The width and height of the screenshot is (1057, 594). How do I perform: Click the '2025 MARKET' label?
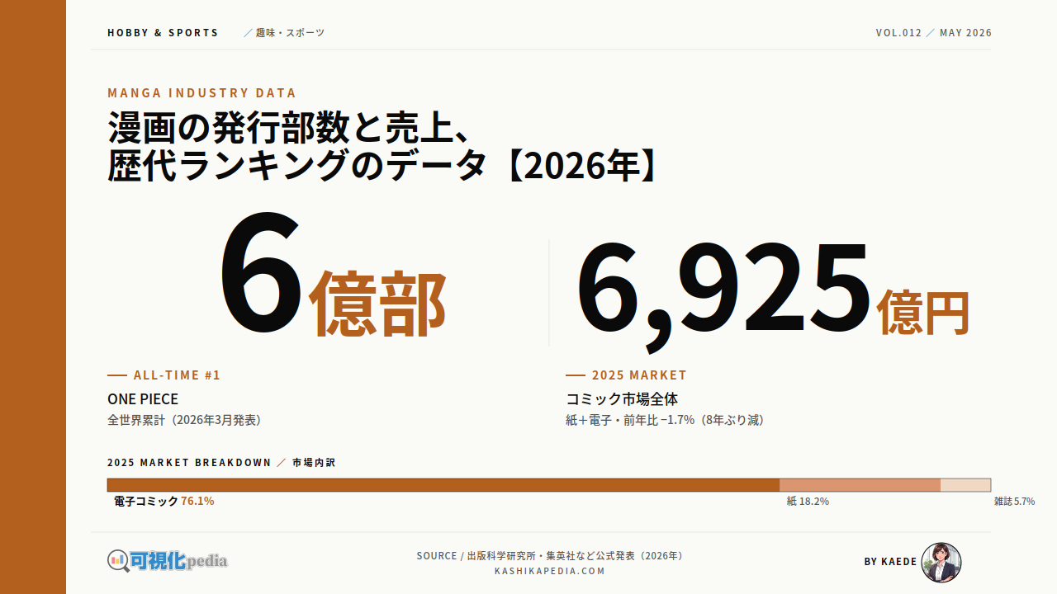coord(639,375)
